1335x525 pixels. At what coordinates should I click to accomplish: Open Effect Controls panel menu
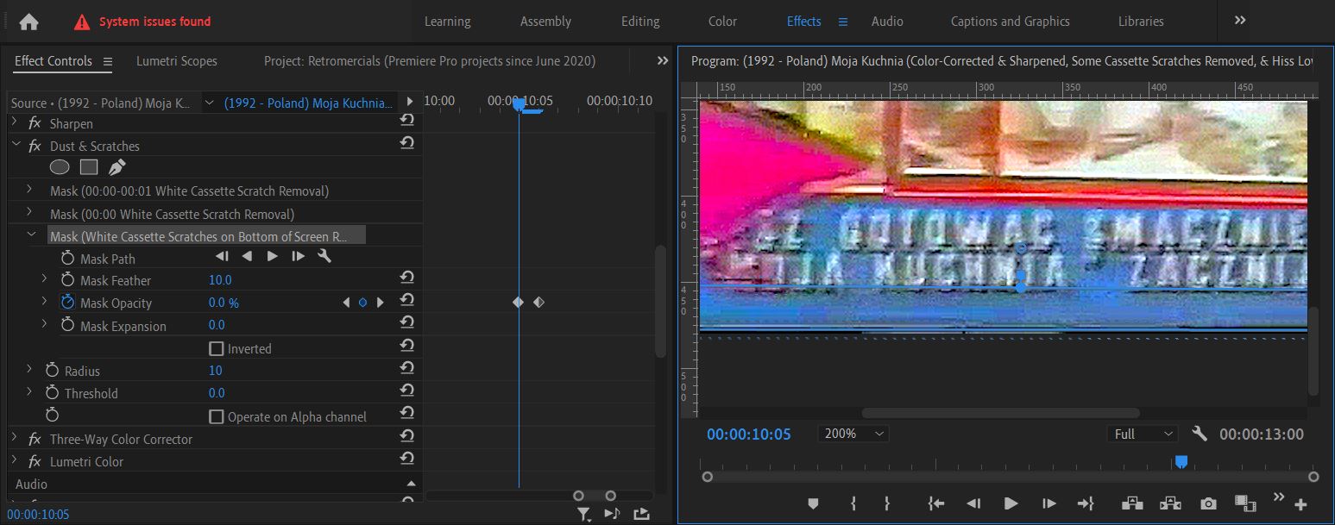[108, 61]
